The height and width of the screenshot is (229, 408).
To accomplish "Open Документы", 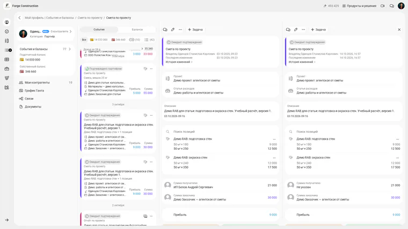I will (33, 106).
